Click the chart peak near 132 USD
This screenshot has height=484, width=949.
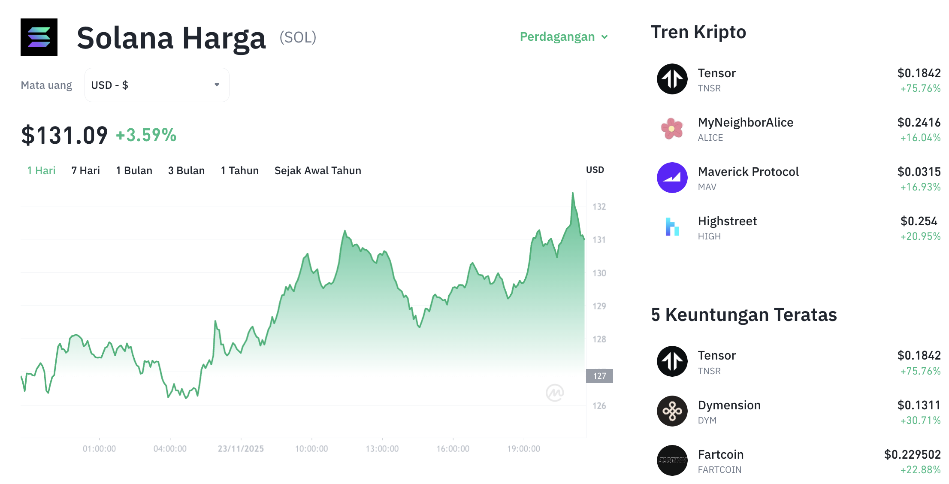tap(574, 193)
